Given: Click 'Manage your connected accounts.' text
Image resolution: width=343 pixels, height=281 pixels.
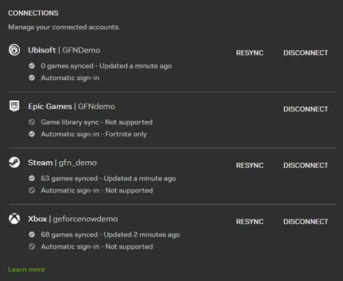Looking at the screenshot, I should (x=64, y=27).
